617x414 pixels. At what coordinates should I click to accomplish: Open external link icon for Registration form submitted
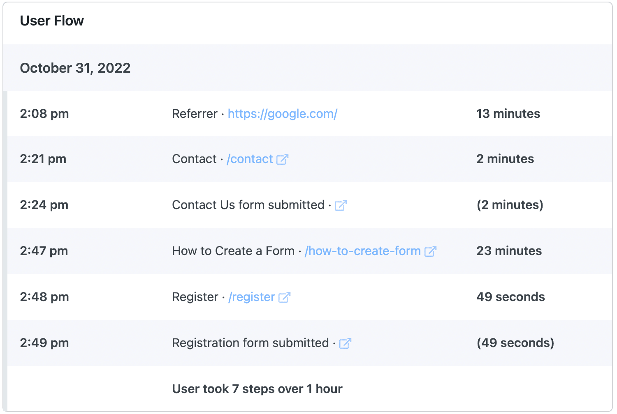346,343
